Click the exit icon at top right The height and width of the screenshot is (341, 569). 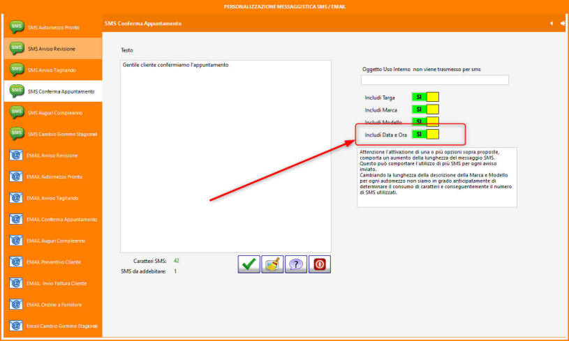coord(563,23)
